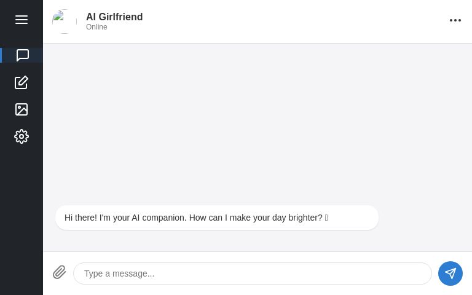Click the 'AI Girlfriend' chat title
The image size is (472, 295).
tap(114, 17)
